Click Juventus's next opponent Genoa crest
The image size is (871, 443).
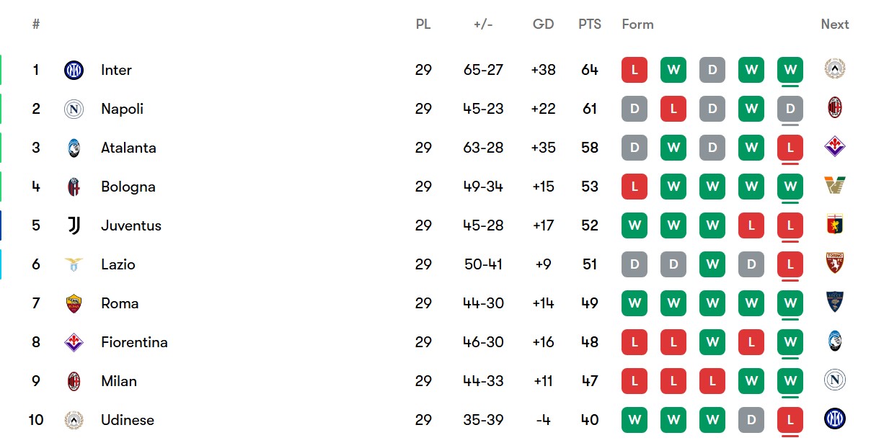[835, 225]
